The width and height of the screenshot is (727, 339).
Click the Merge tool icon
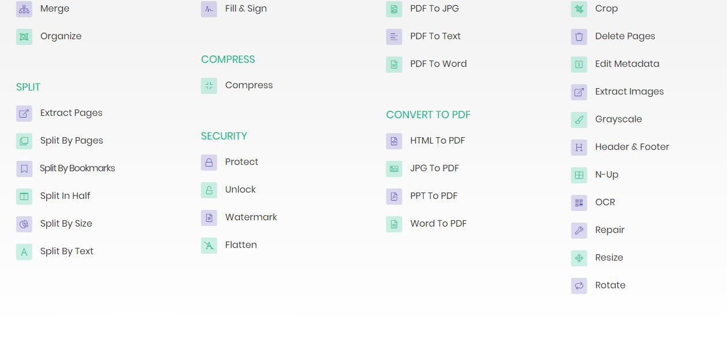24,9
